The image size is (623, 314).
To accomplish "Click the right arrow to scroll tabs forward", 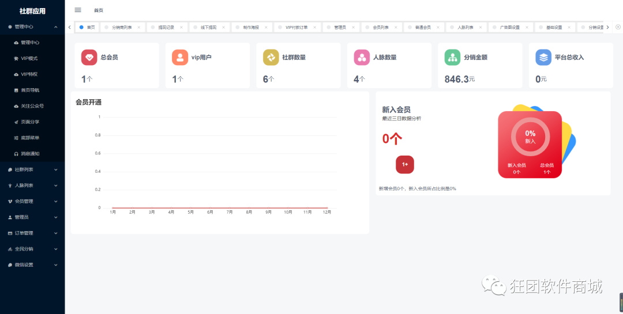I will 607,27.
